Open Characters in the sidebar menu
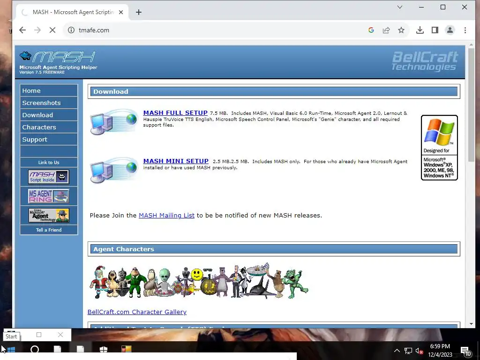 (49, 127)
